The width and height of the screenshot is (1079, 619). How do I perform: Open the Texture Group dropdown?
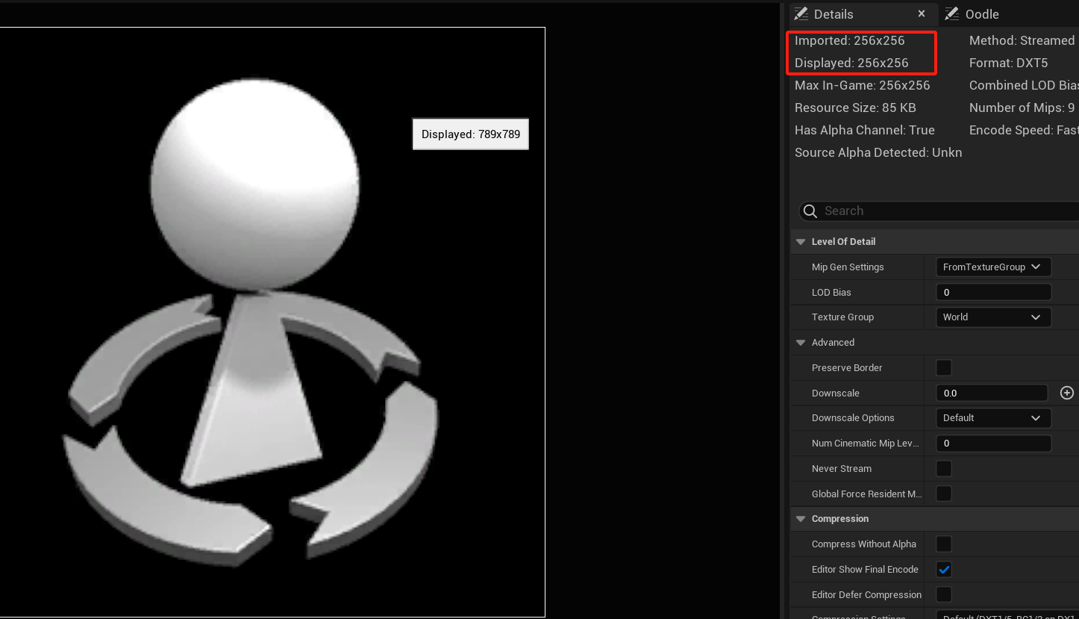[x=993, y=317]
